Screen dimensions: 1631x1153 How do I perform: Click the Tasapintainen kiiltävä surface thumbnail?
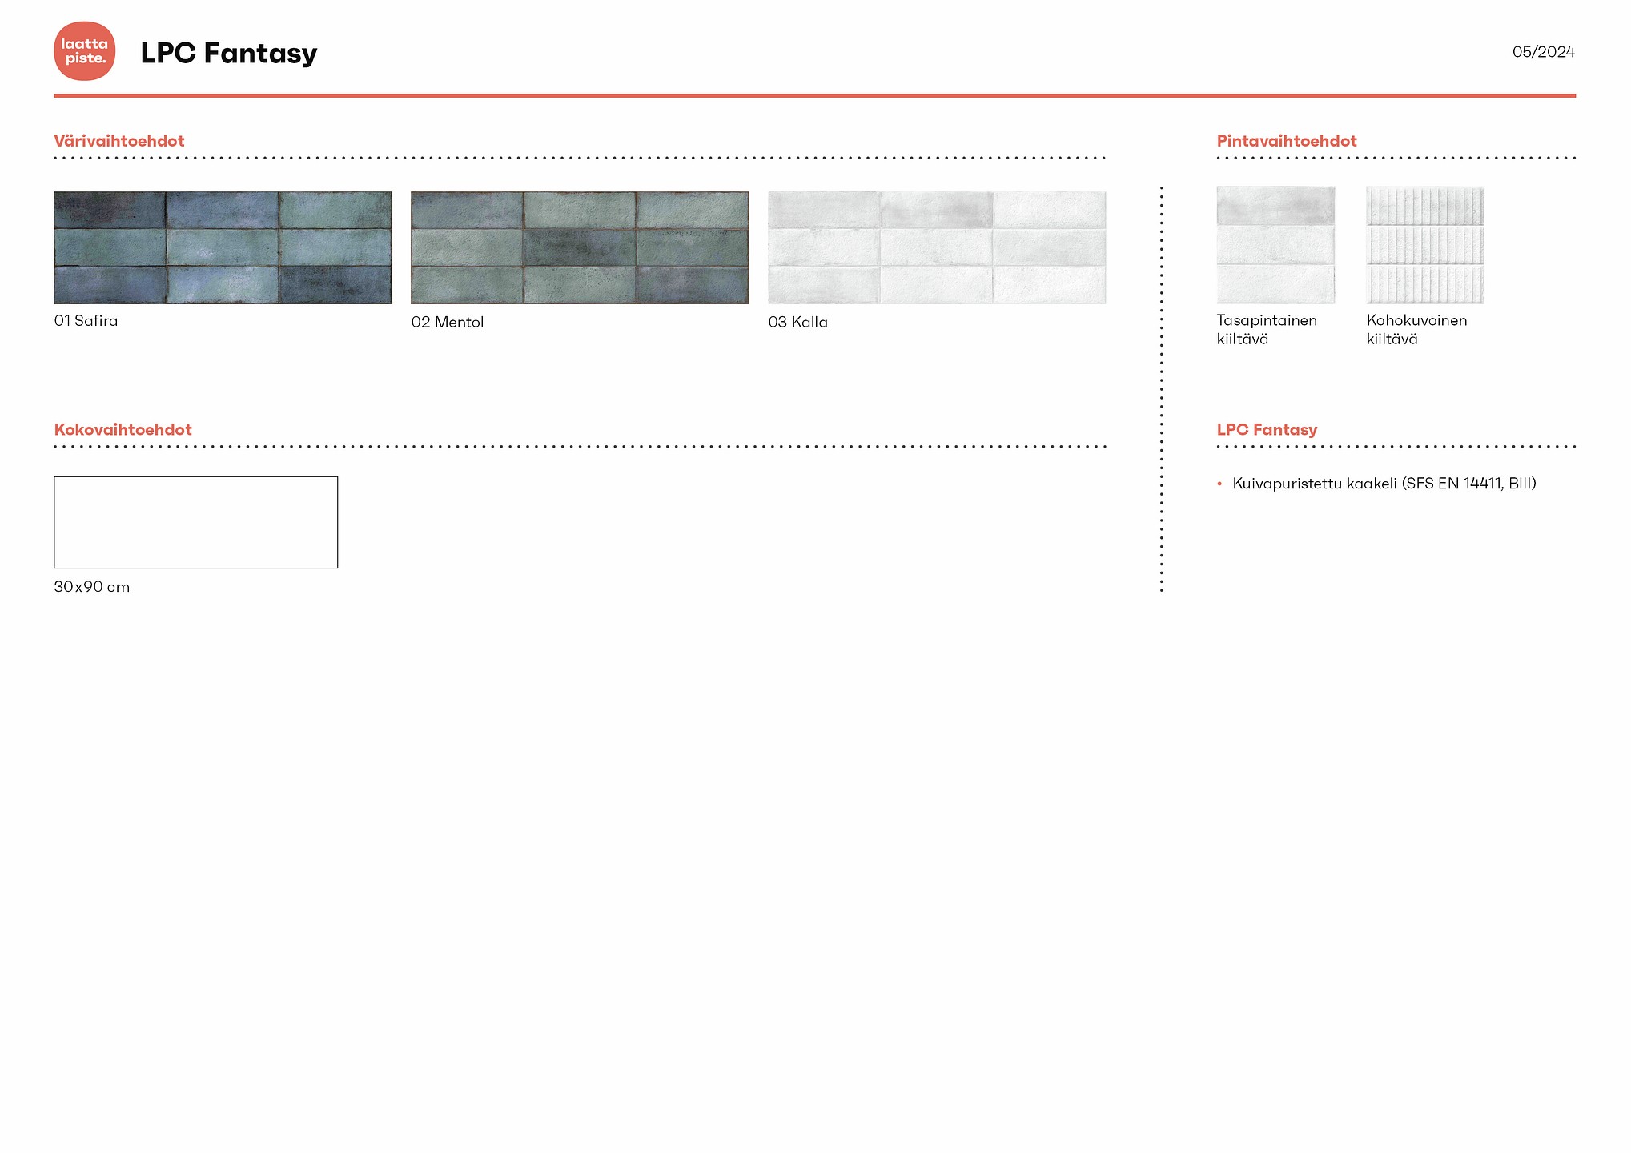[x=1275, y=245]
